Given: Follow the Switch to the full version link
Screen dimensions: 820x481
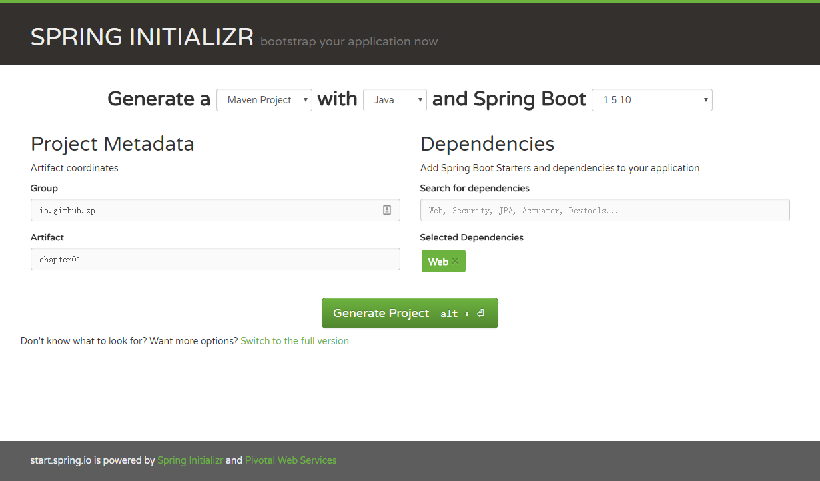Looking at the screenshot, I should point(296,341).
